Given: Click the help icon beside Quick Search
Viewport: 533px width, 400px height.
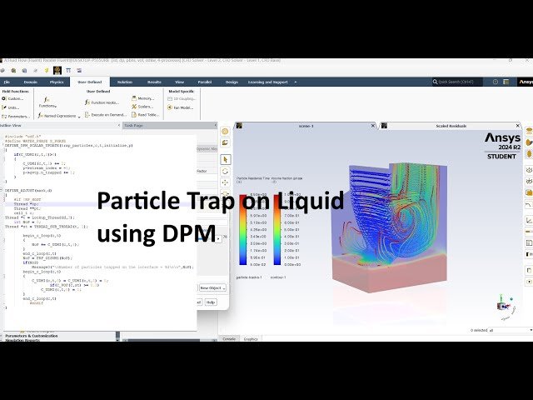Looking at the screenshot, I should coord(496,82).
